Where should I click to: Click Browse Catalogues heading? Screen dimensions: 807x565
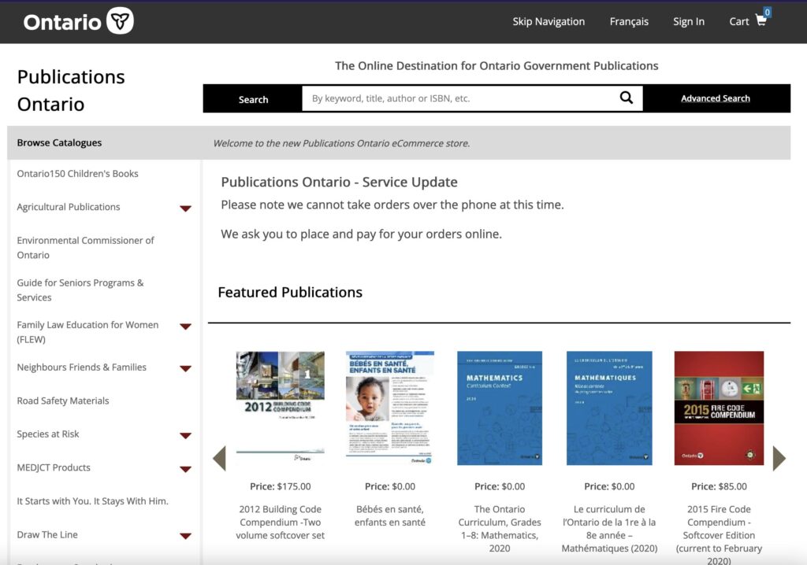tap(59, 142)
